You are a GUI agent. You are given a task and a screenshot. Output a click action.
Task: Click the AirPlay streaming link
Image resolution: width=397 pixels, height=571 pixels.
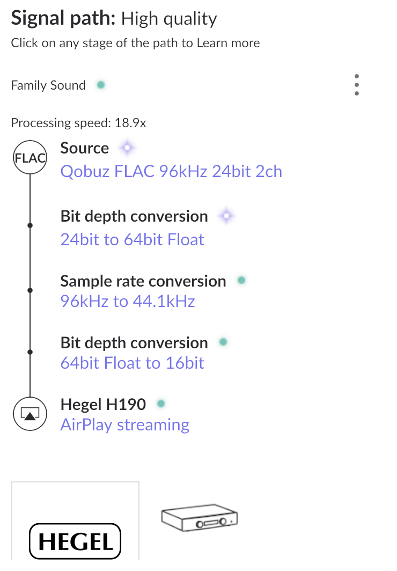point(125,425)
